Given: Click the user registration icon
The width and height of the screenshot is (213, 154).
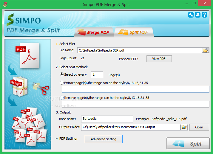Looking at the screenshot, I should pos(197,15).
